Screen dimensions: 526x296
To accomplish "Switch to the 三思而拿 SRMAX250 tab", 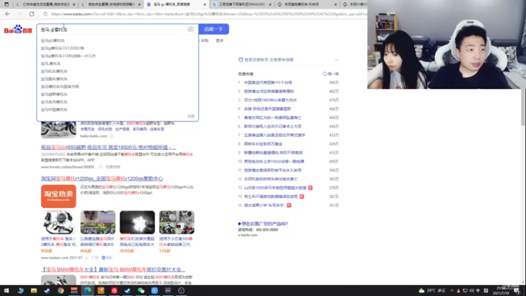I will click(241, 5).
